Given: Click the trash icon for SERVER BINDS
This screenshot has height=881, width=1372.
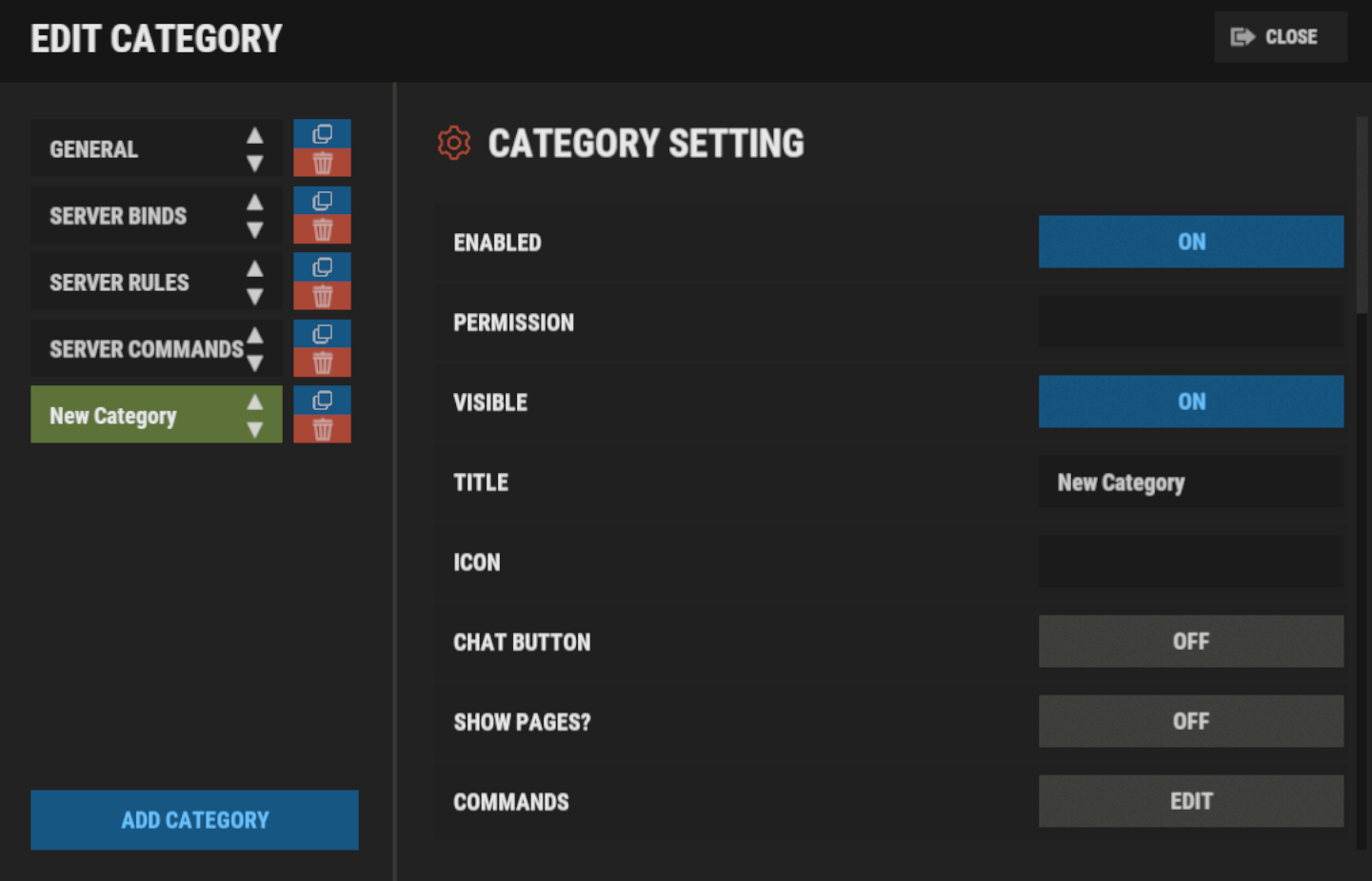Looking at the screenshot, I should pyautogui.click(x=322, y=229).
